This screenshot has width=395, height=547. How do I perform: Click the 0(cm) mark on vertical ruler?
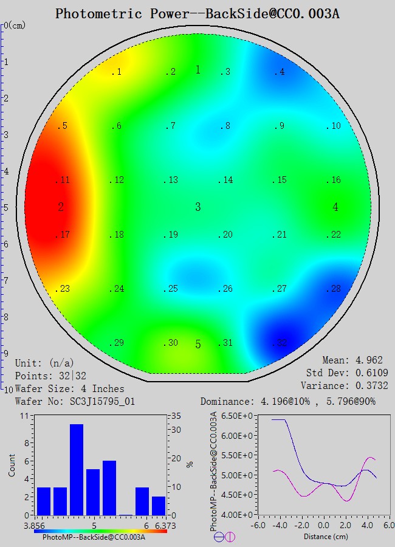point(13,26)
